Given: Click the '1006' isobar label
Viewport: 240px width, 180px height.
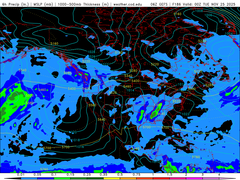Looking at the screenshot, I should tap(208, 15).
